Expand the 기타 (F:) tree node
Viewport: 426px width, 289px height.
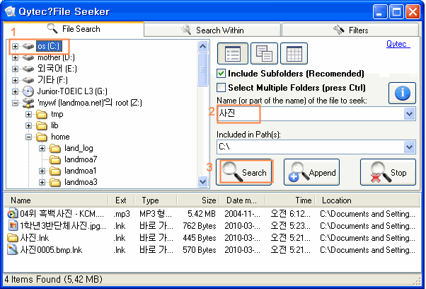coord(16,81)
